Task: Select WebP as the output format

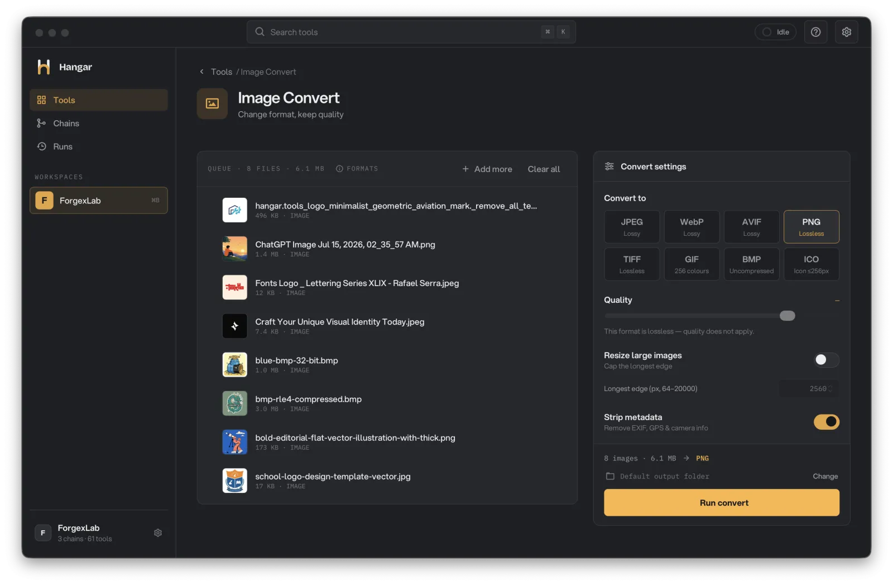Action: pos(692,227)
